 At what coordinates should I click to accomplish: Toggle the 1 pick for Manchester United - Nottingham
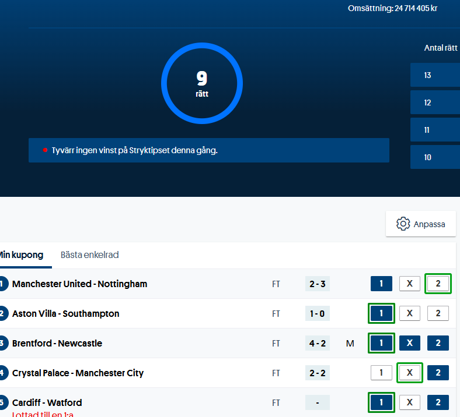(x=381, y=284)
